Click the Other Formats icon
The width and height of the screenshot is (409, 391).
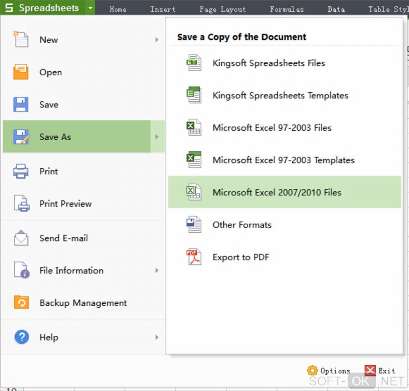click(x=194, y=225)
